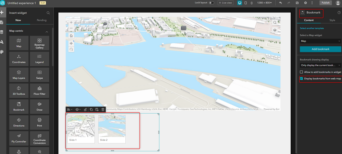Activate the map rotate tool
The image size is (342, 154).
(71, 49)
